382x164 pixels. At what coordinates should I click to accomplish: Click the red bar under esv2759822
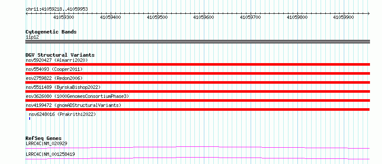pos(197,82)
